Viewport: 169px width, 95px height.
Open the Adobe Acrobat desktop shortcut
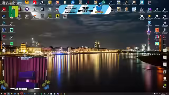point(4,9)
